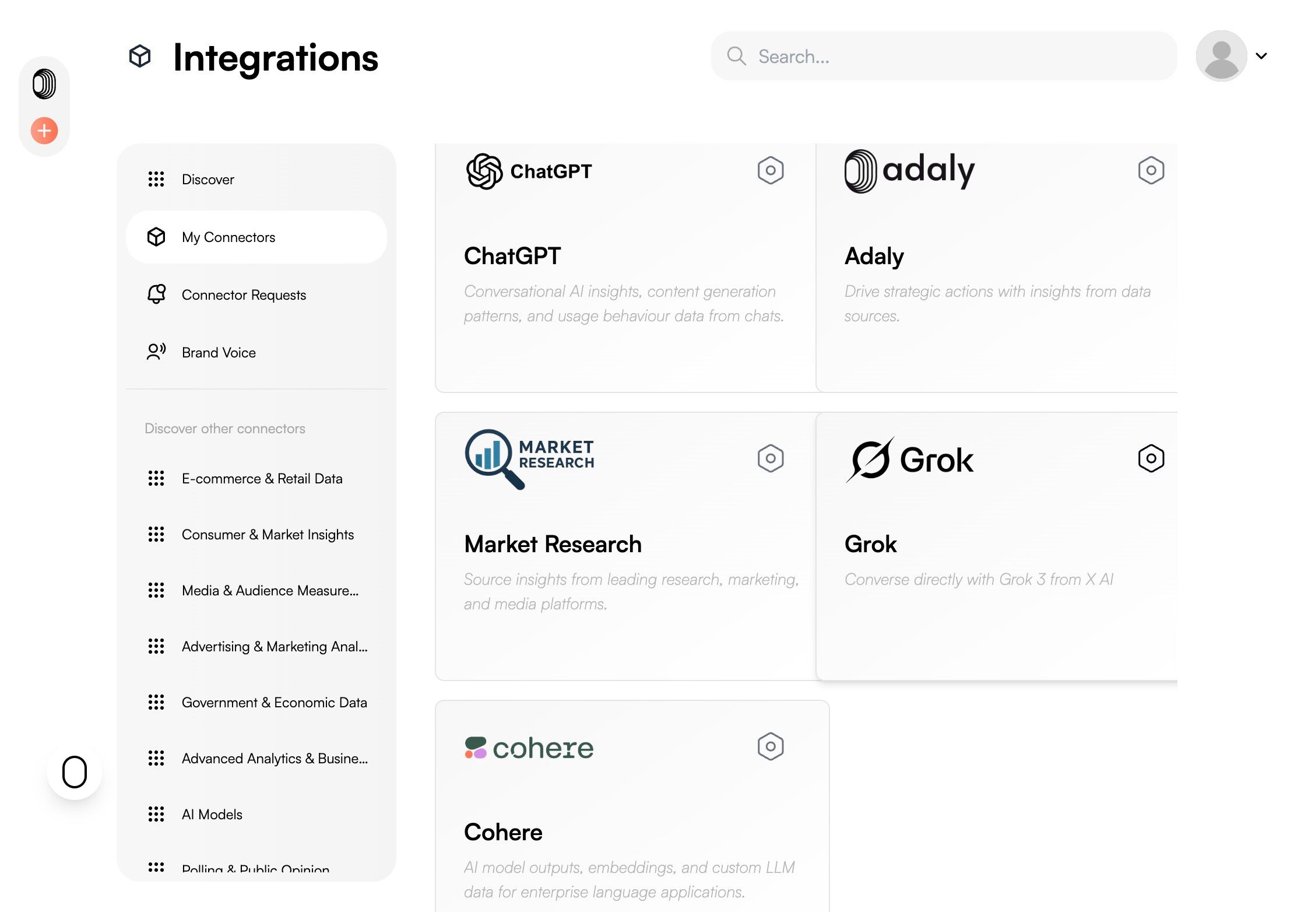The width and height of the screenshot is (1294, 912).
Task: Open the Brand Voice section
Action: point(219,352)
